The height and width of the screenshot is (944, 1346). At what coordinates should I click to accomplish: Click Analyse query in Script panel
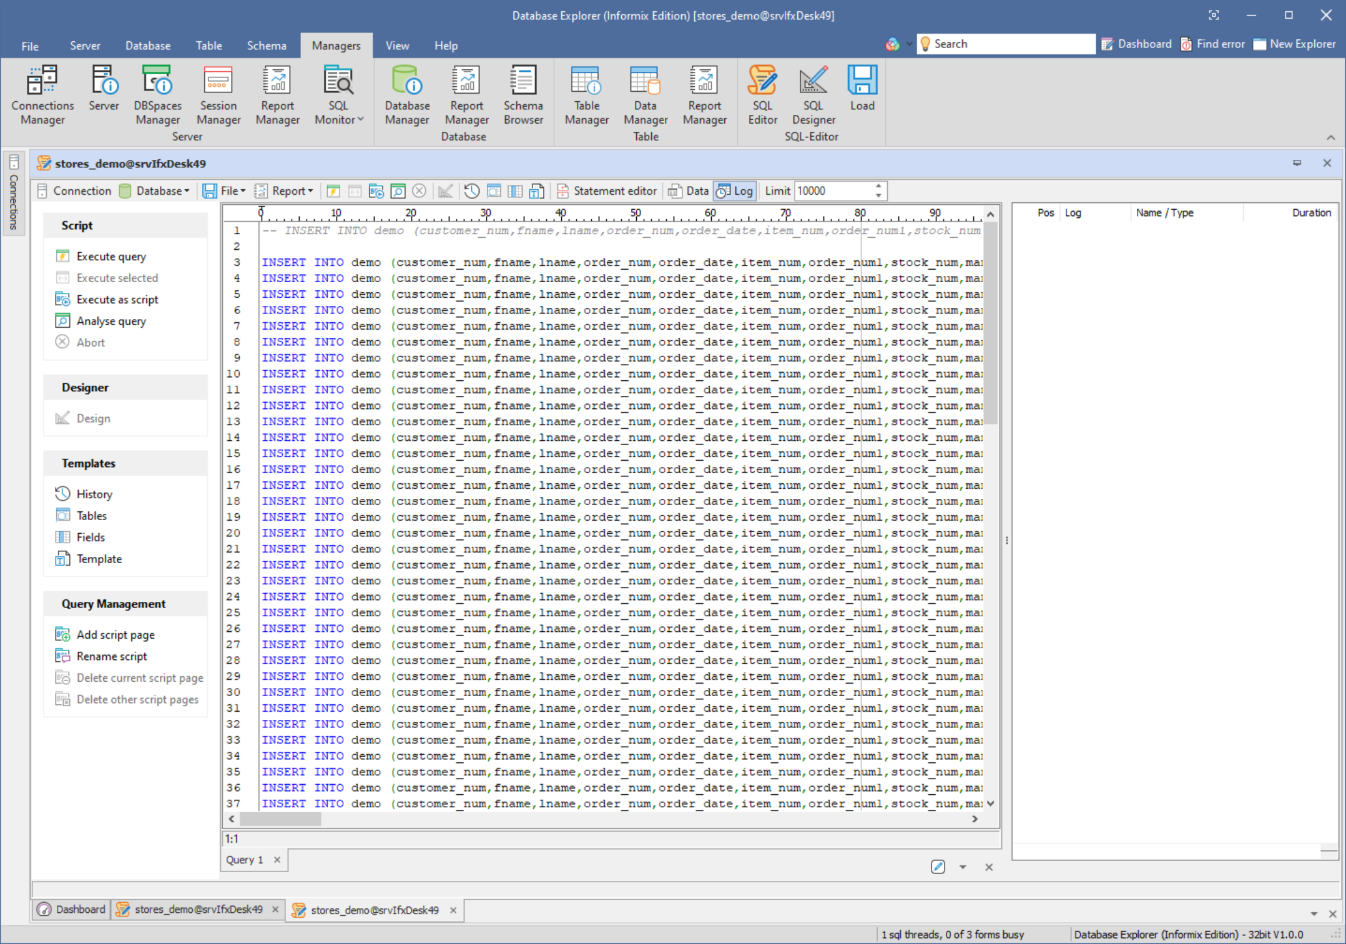(x=111, y=321)
